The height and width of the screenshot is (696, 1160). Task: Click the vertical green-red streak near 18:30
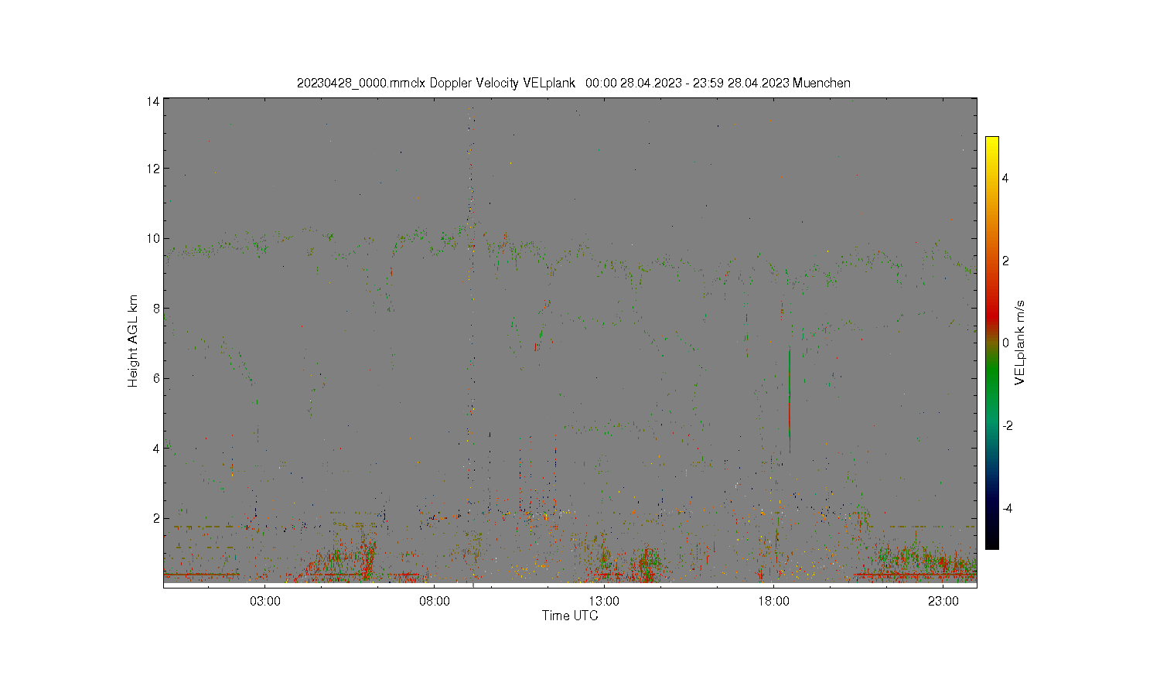click(x=789, y=400)
